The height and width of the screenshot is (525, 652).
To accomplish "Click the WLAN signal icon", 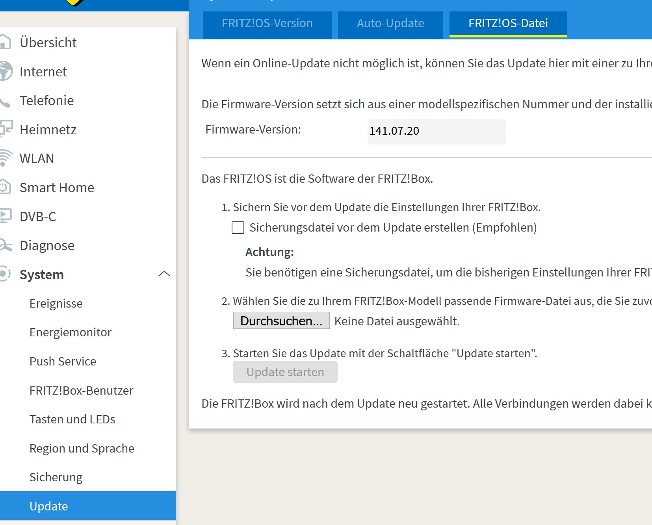I will (6, 158).
